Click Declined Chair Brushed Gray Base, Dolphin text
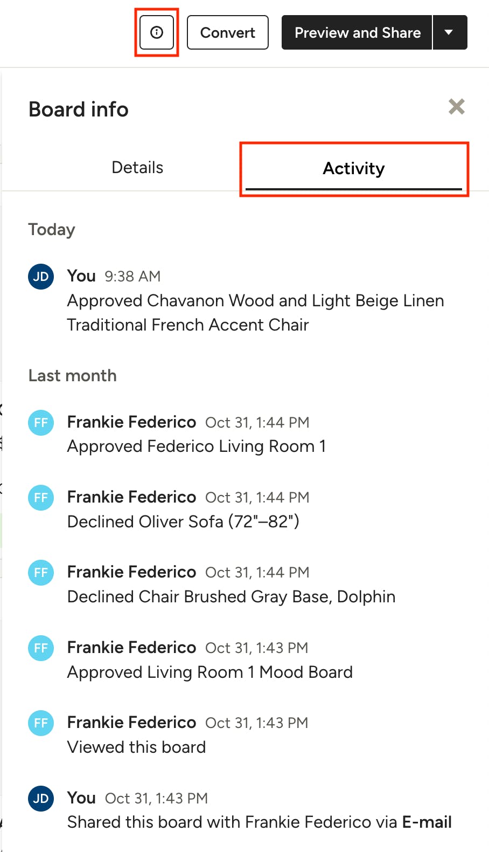The width and height of the screenshot is (489, 852). point(231,597)
